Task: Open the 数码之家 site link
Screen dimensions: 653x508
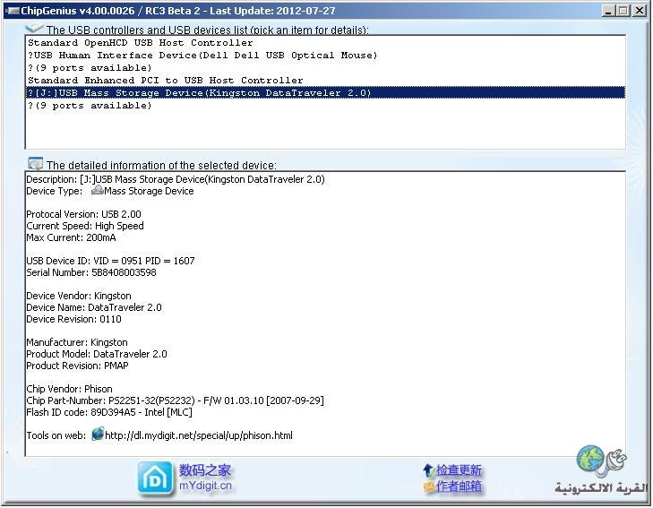Action: pyautogui.click(x=205, y=470)
